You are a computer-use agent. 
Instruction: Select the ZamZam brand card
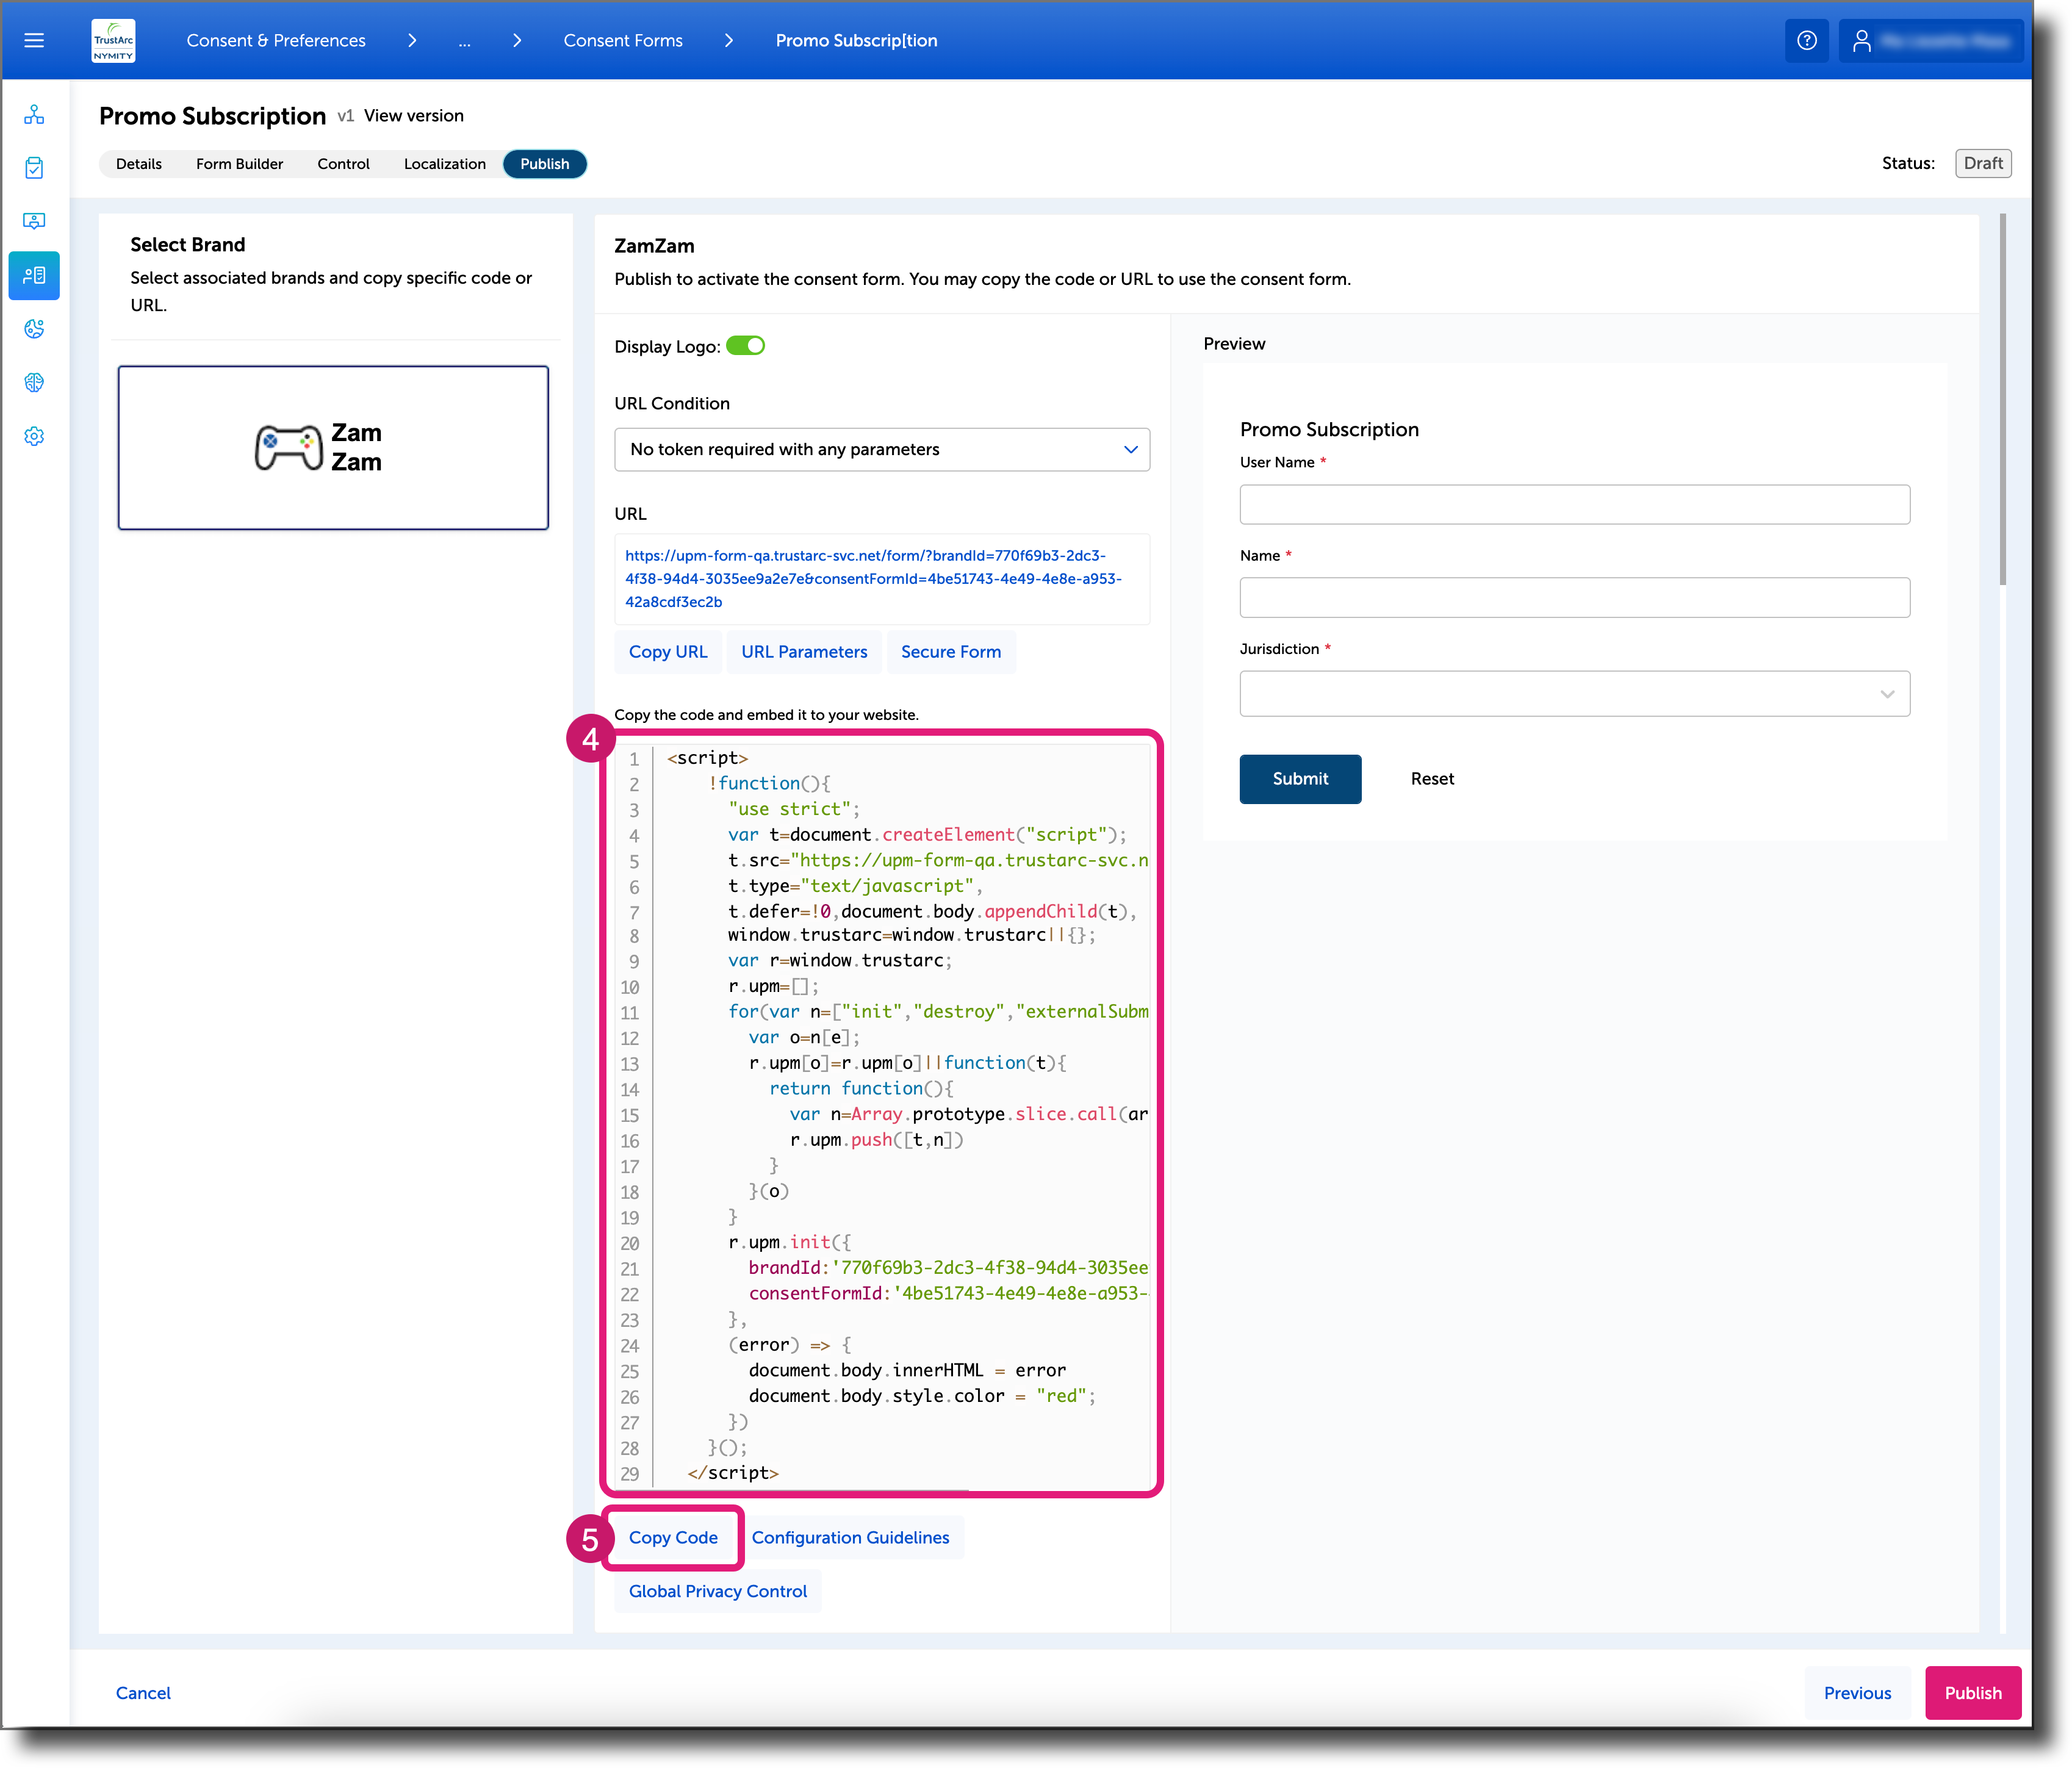click(333, 448)
